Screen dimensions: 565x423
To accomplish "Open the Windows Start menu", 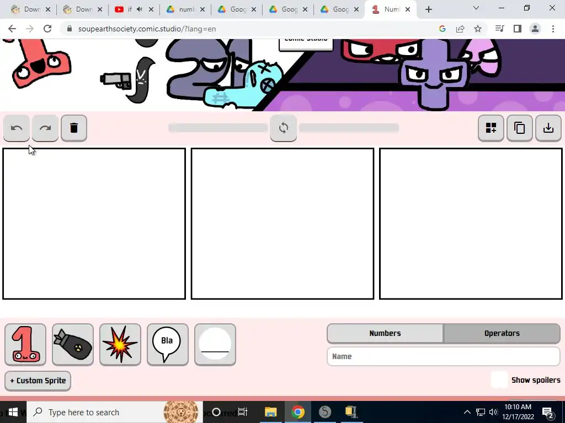I will 13,412.
